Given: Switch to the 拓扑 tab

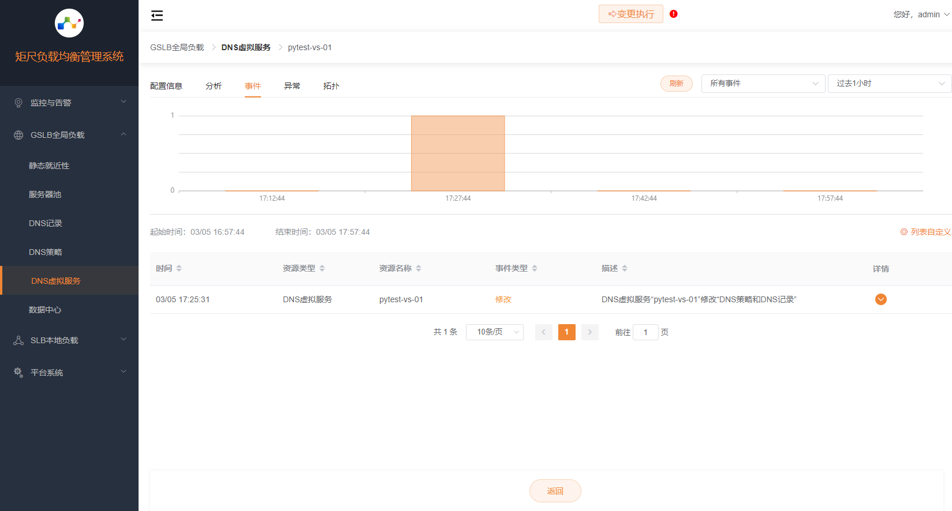Looking at the screenshot, I should click(331, 86).
